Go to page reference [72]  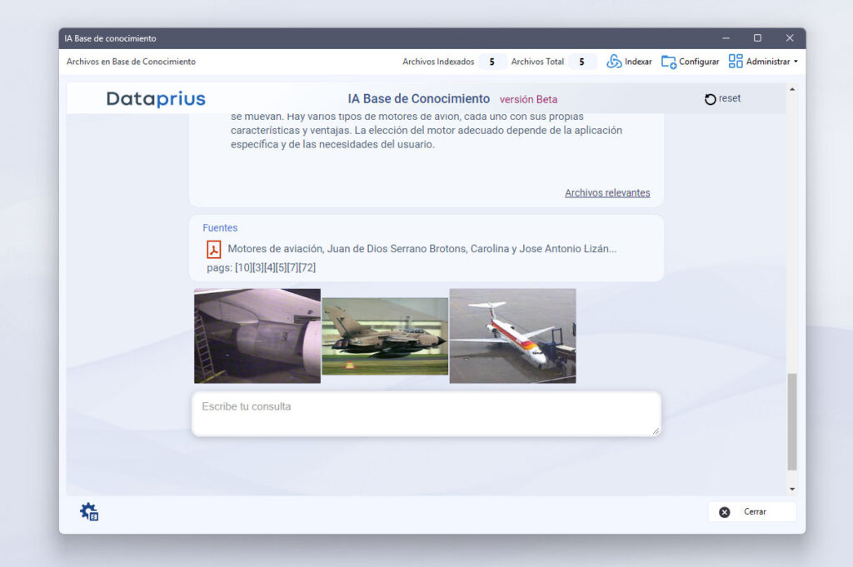pyautogui.click(x=307, y=267)
